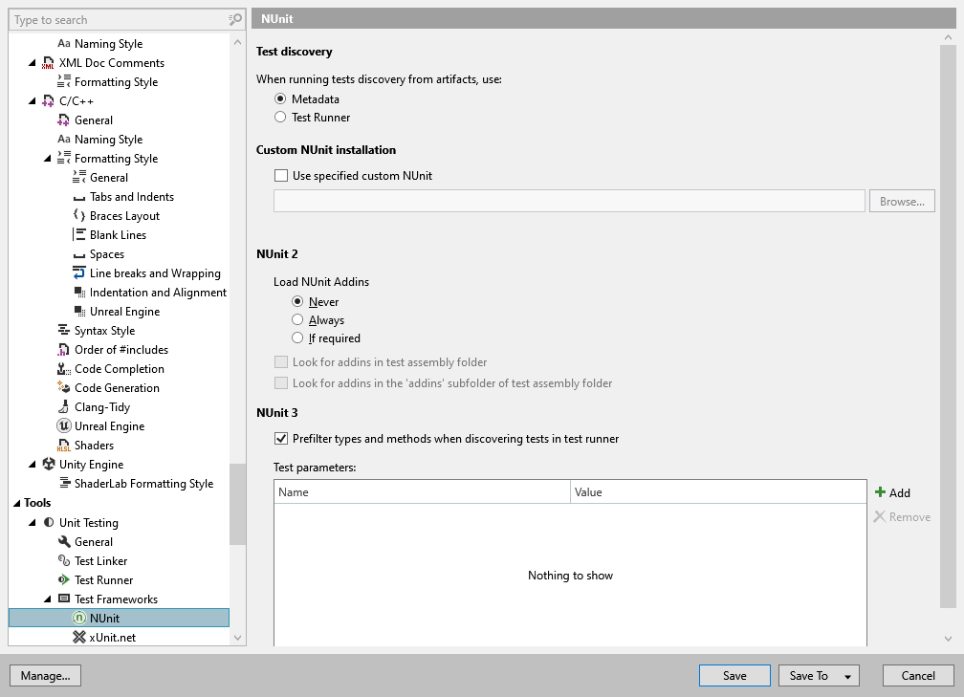The width and height of the screenshot is (964, 697).
Task: Open Unreal Engine settings icon under C/C++
Action: tap(63, 425)
